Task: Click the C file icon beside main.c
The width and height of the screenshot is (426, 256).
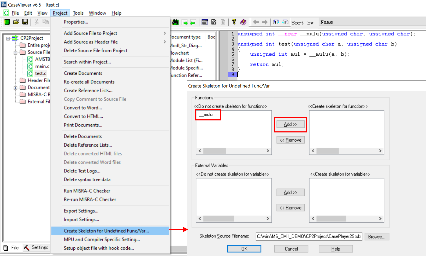Action: [x=30, y=66]
